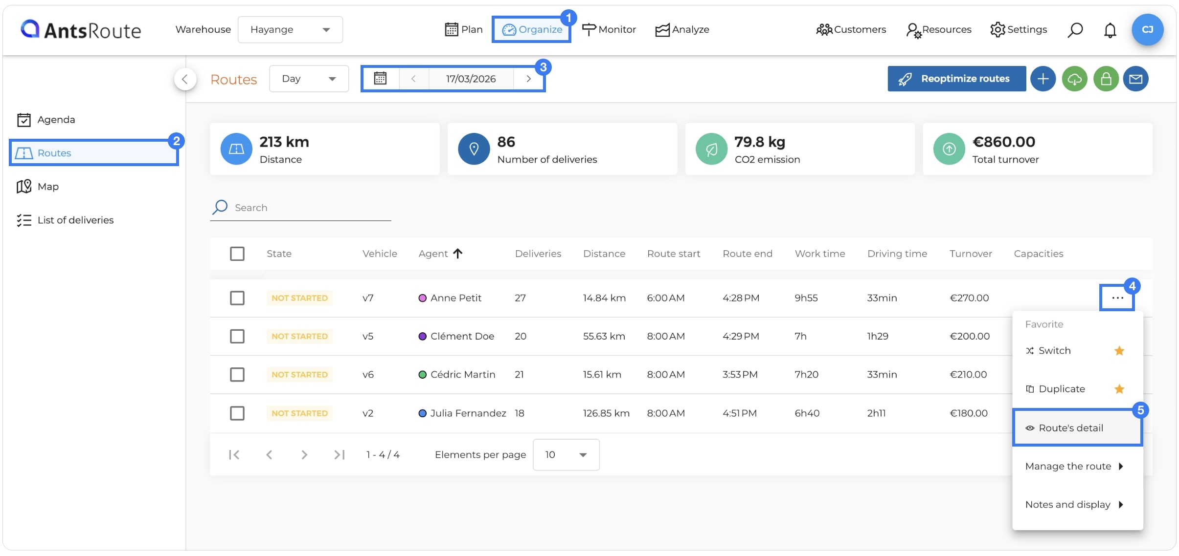This screenshot has width=1179, height=556.
Task: Select the Julia Fernandez route checkbox
Action: coord(237,413)
